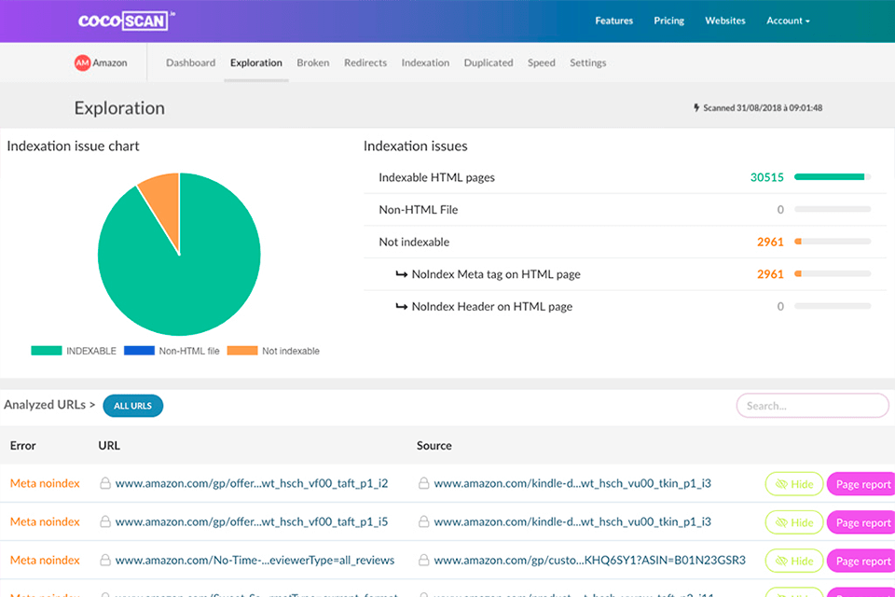Toggle Non-HTML file legend entry
This screenshot has width=895, height=597.
pyautogui.click(x=172, y=351)
